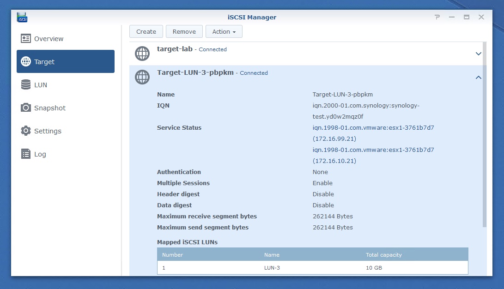Switch to the Target section
The image size is (504, 289).
click(x=66, y=61)
